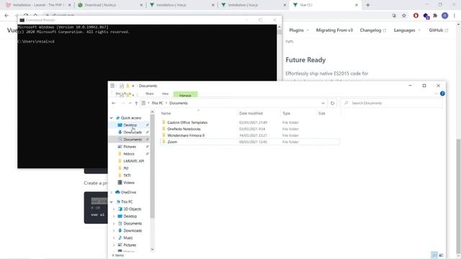Click the Explorer navigation pane scrollbar

pos(152,166)
